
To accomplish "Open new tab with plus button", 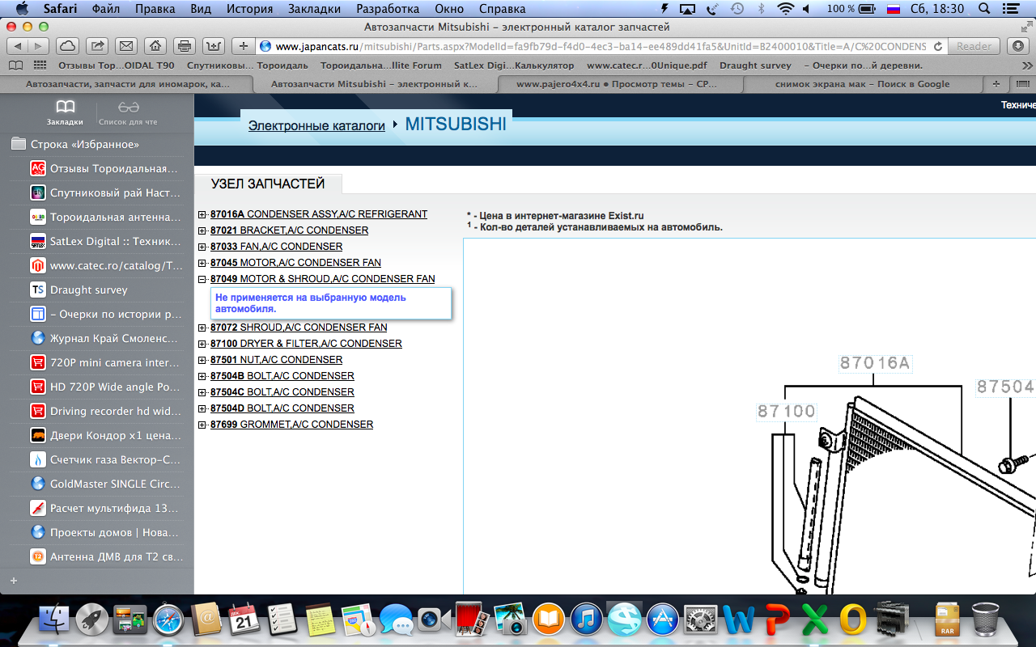I will (x=996, y=83).
